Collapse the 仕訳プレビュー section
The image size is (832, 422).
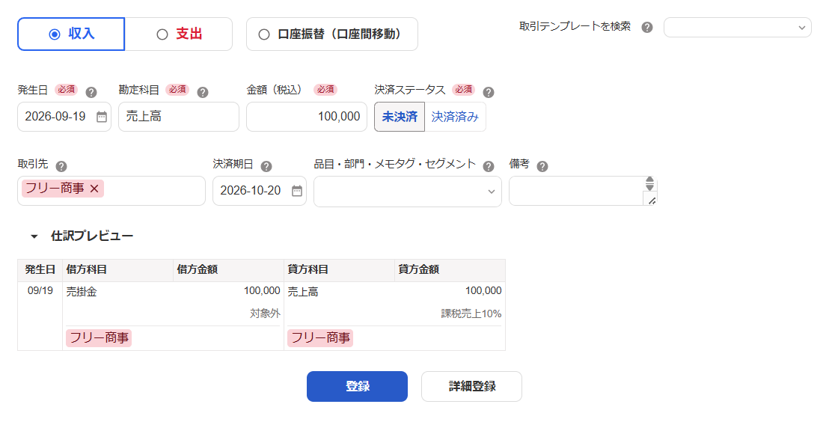click(34, 236)
